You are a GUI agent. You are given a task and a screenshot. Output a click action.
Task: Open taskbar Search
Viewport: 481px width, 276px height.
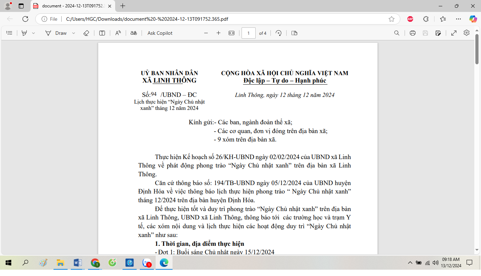click(25, 263)
